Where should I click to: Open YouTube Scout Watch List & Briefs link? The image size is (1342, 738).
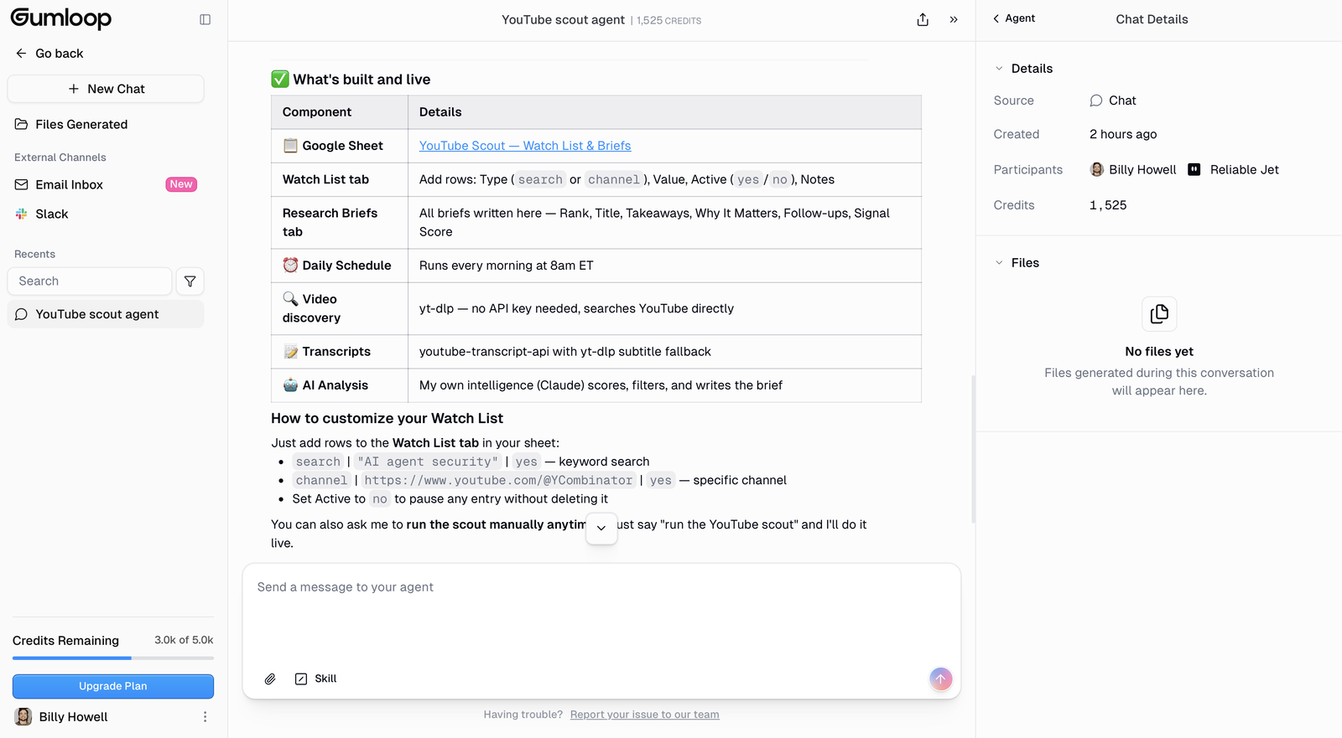point(525,146)
